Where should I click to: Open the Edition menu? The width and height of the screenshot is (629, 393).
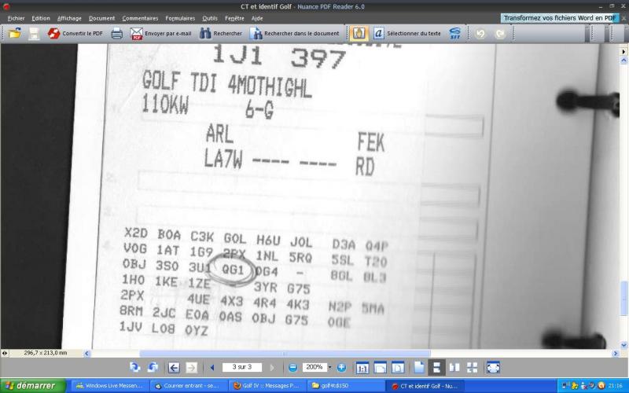tap(41, 18)
